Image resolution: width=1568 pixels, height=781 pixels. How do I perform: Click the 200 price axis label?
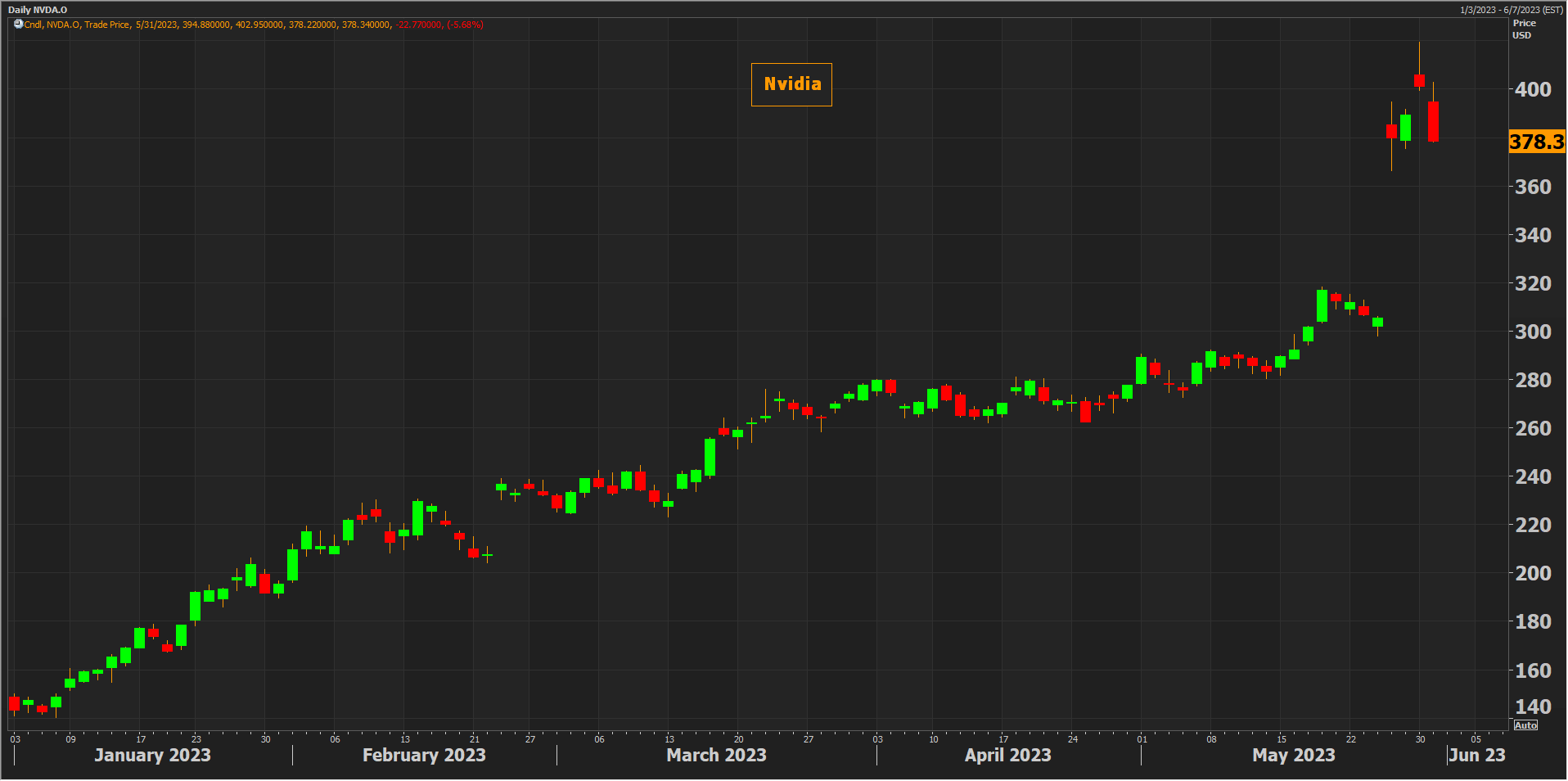[1533, 573]
